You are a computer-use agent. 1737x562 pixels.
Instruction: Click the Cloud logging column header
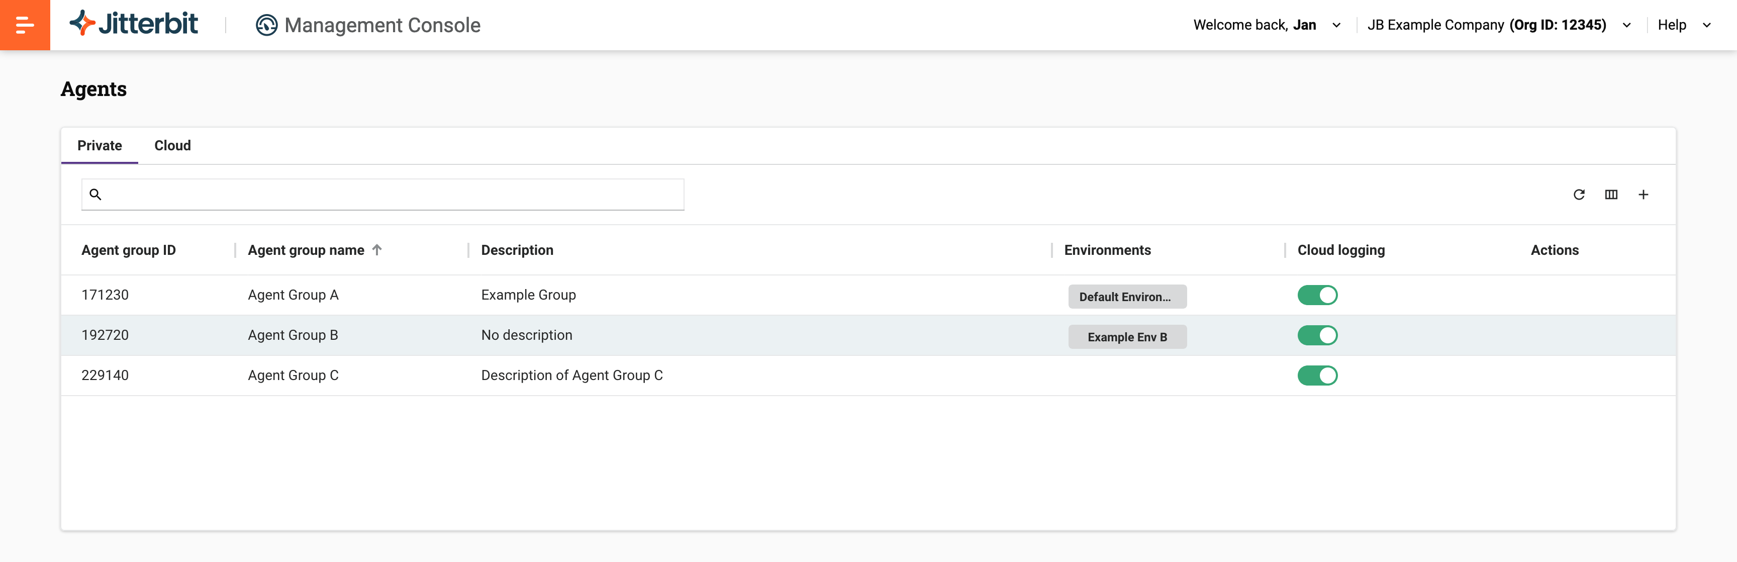(1340, 250)
